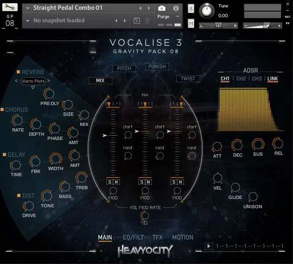Toggle the REVERB effect on/off
Screen dimensions: 293x264
[x=18, y=72]
